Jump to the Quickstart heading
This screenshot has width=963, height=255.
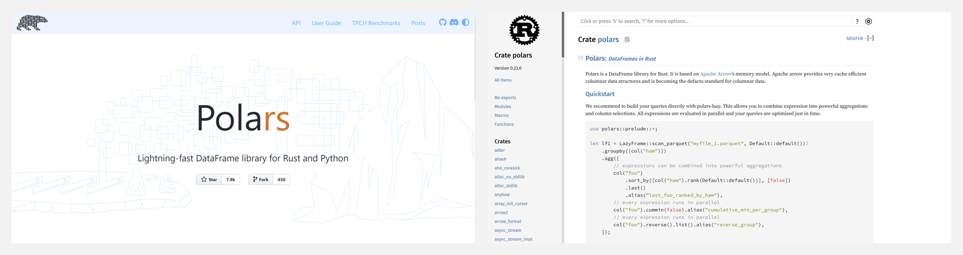[x=600, y=94]
